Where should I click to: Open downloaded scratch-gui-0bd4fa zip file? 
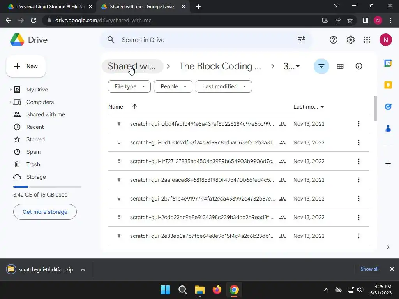pyautogui.click(x=39, y=269)
